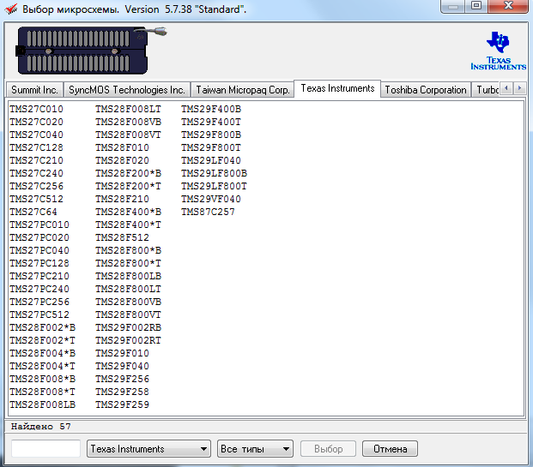
Task: Select chip TMS28F210
Action: point(122,199)
